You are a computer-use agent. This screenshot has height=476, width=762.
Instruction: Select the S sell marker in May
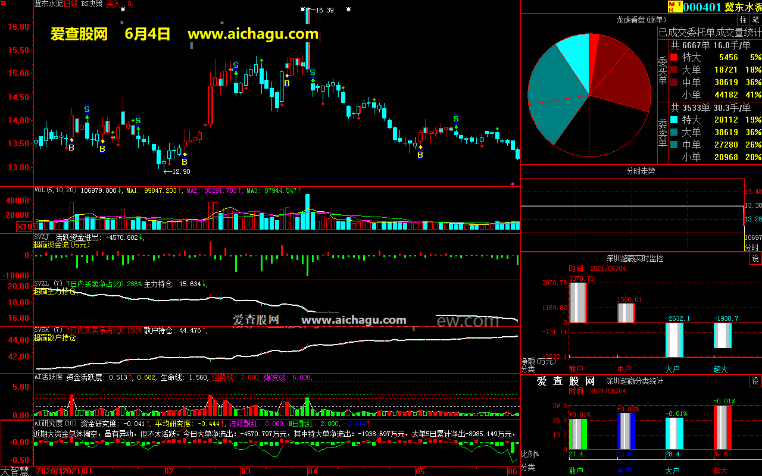456,119
